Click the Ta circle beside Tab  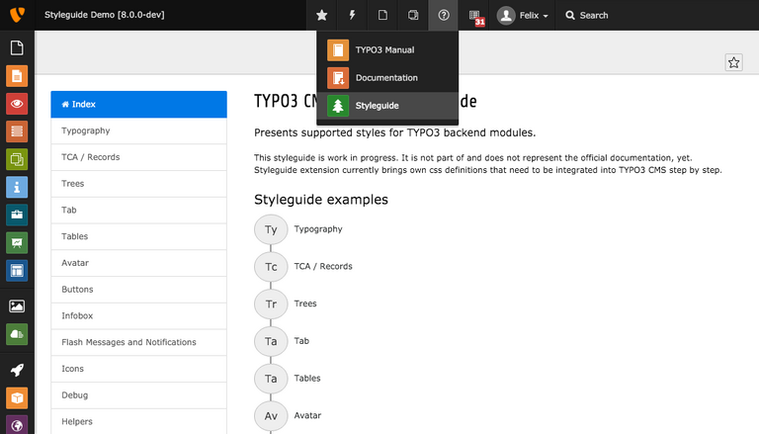(271, 341)
